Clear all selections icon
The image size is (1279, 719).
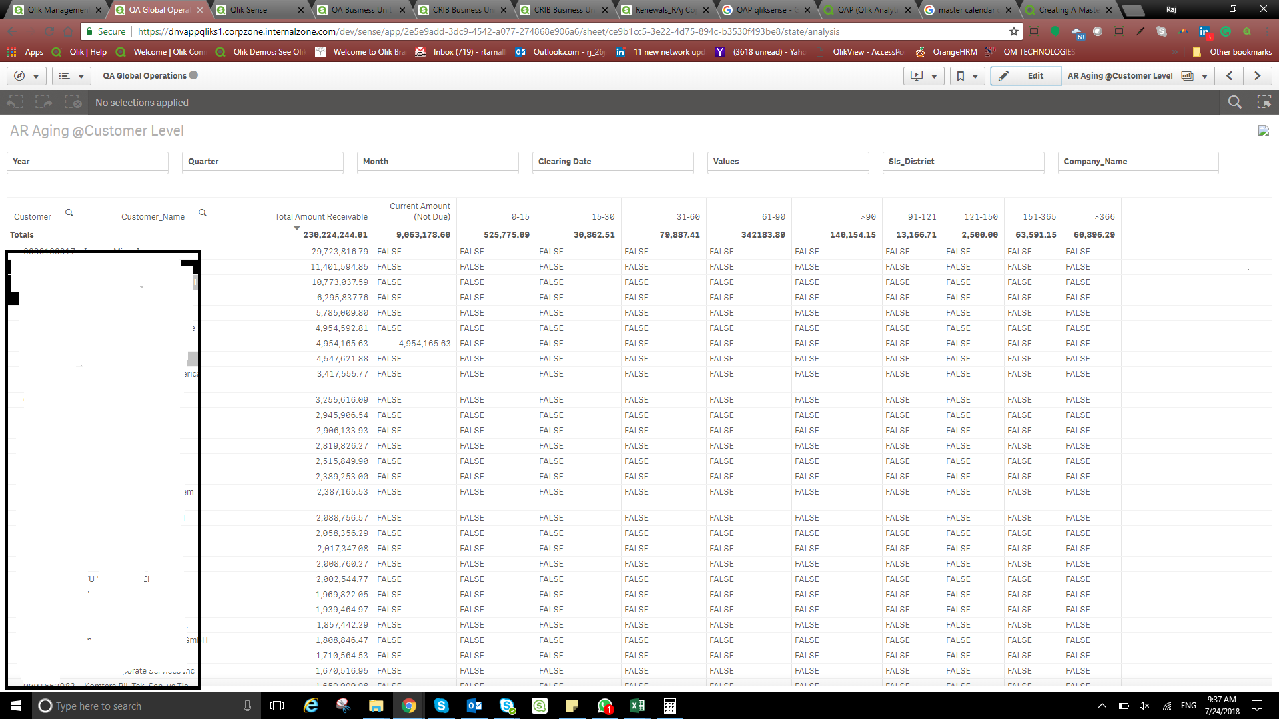(x=73, y=102)
